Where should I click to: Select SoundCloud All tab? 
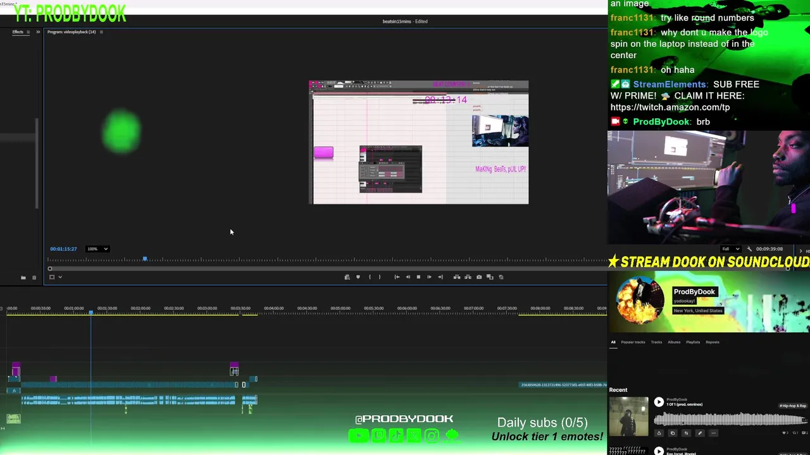pos(613,342)
